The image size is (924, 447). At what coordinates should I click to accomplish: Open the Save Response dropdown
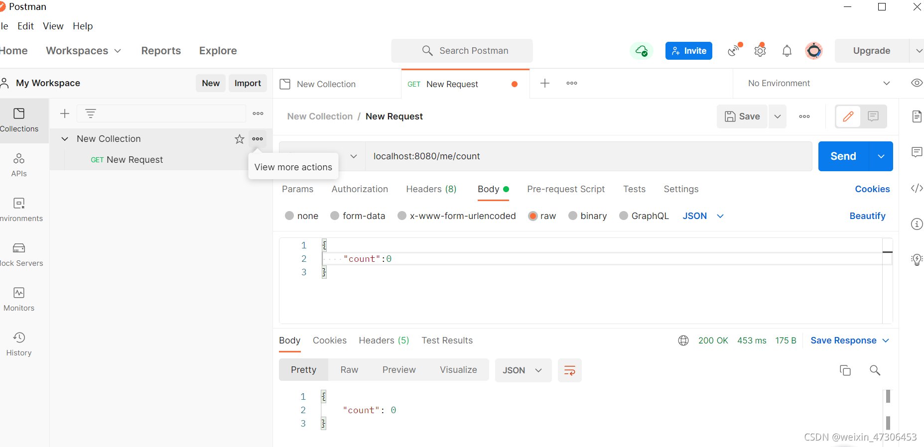(850, 340)
